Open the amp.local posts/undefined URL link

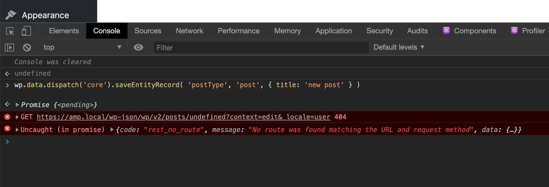click(183, 117)
